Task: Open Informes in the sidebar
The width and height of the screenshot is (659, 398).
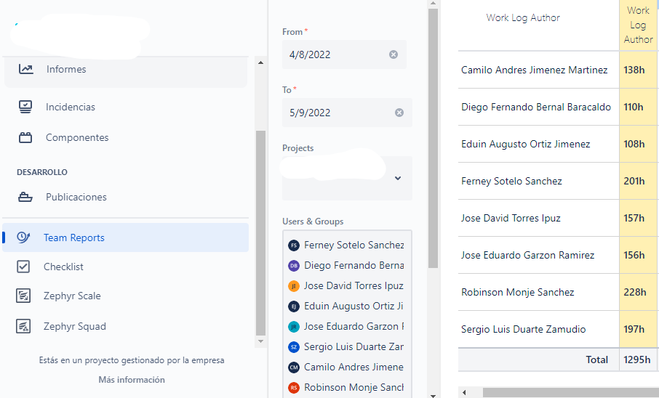Action: (125, 70)
